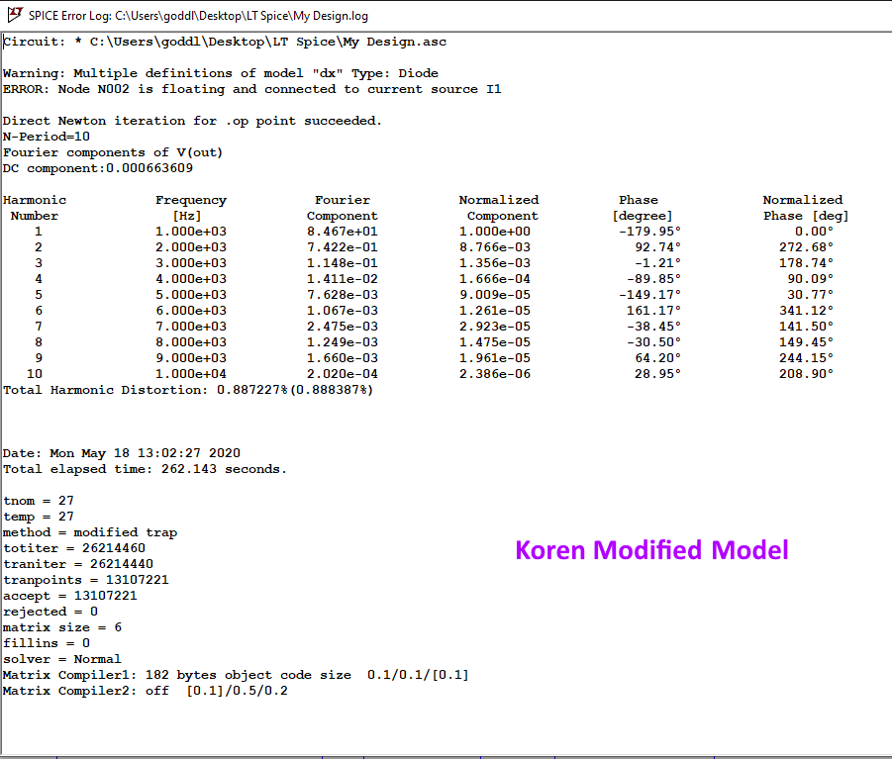Image resolution: width=892 pixels, height=759 pixels.
Task: Click Fourier component 7.422e-01
Action: tap(343, 247)
